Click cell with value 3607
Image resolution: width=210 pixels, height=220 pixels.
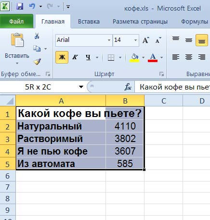125,151
